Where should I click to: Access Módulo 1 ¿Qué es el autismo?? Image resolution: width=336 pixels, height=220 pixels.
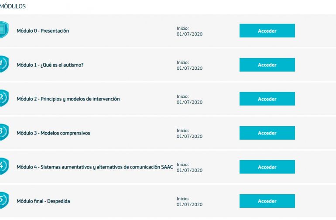pyautogui.click(x=267, y=65)
